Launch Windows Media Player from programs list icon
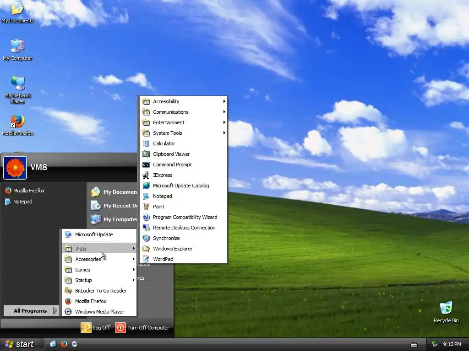 tap(68, 312)
